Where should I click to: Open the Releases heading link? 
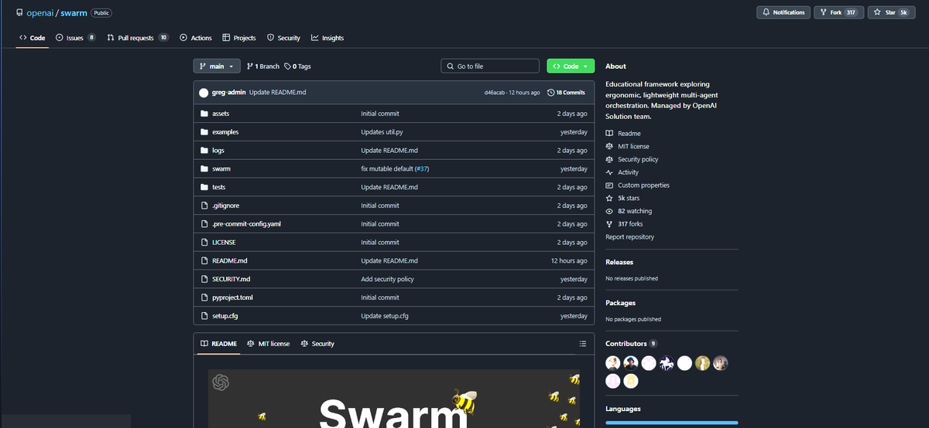(x=619, y=263)
